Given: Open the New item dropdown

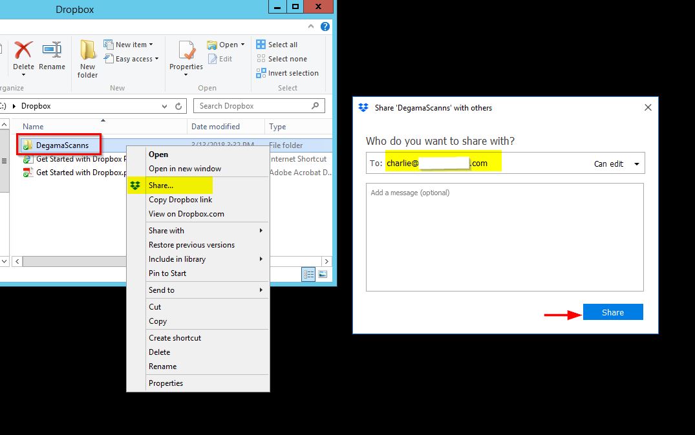Looking at the screenshot, I should pos(128,45).
